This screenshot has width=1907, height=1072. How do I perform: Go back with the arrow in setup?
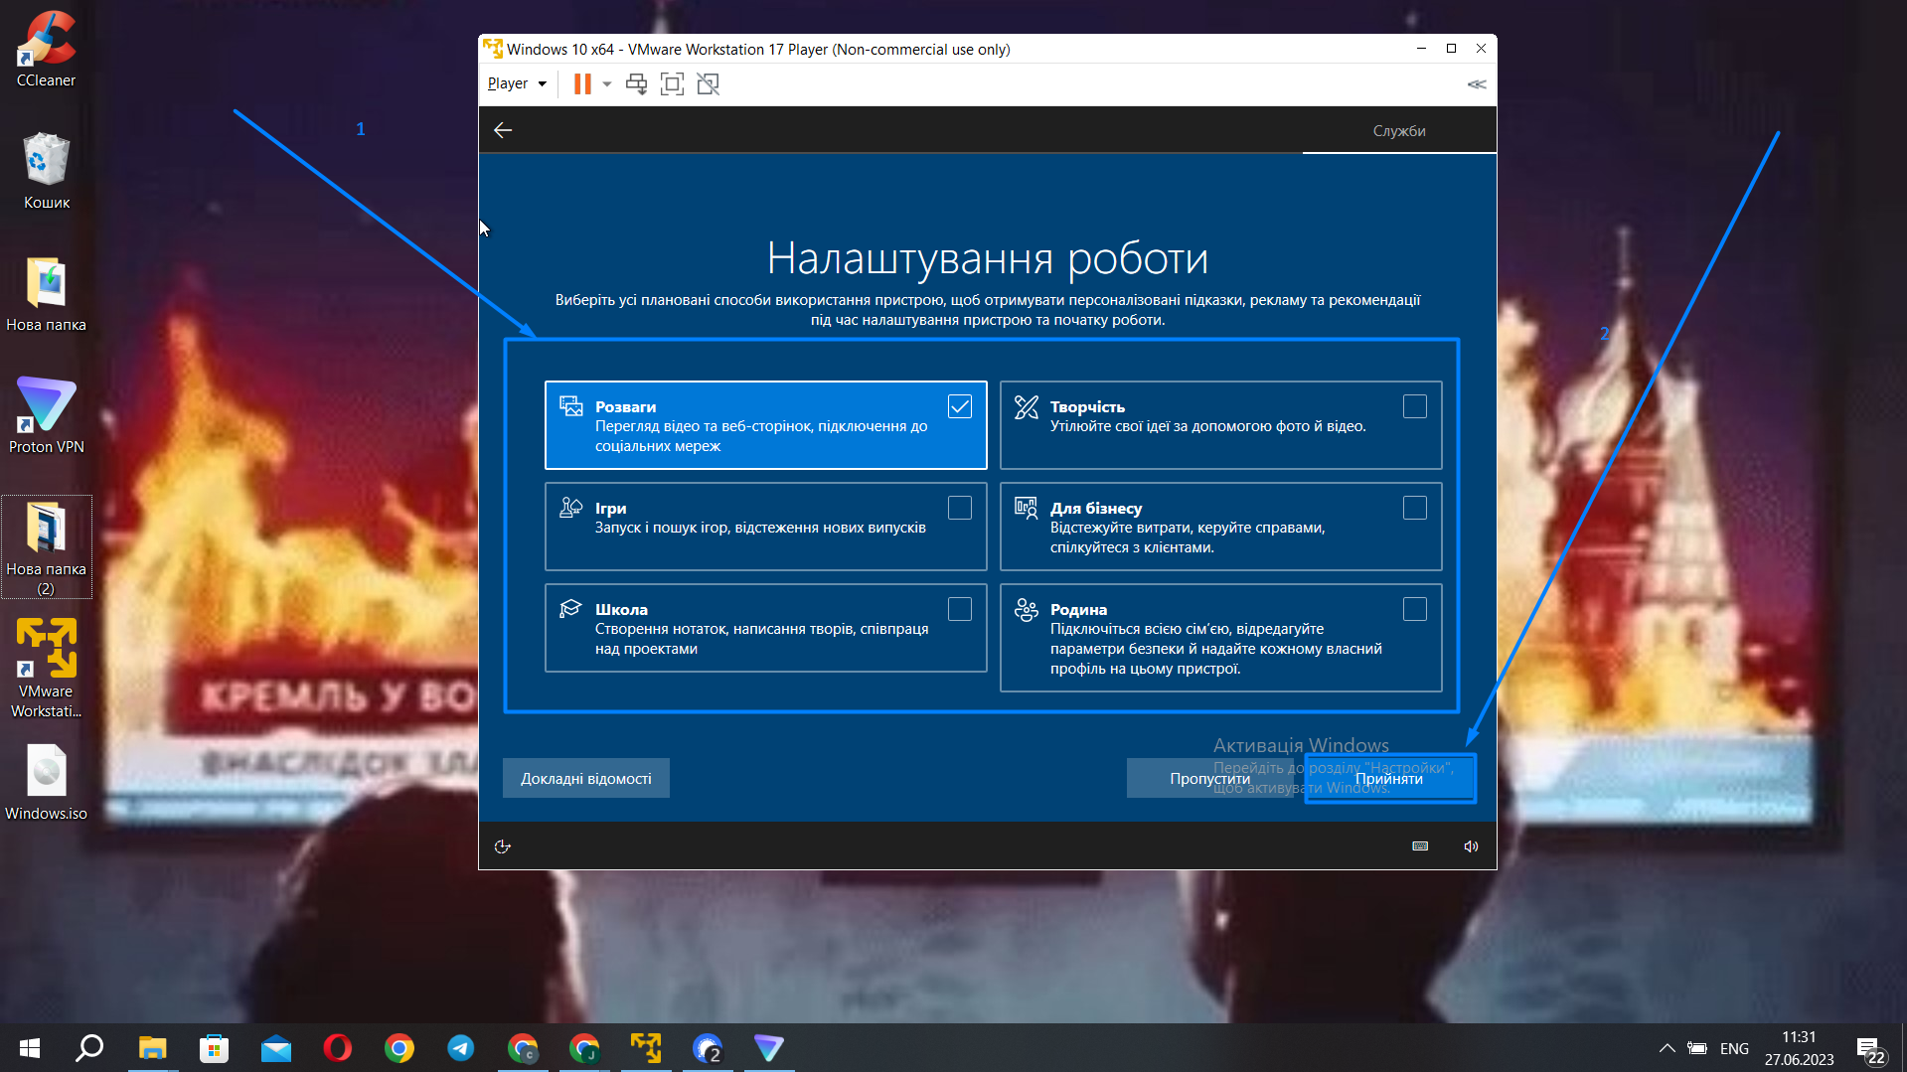point(503,130)
